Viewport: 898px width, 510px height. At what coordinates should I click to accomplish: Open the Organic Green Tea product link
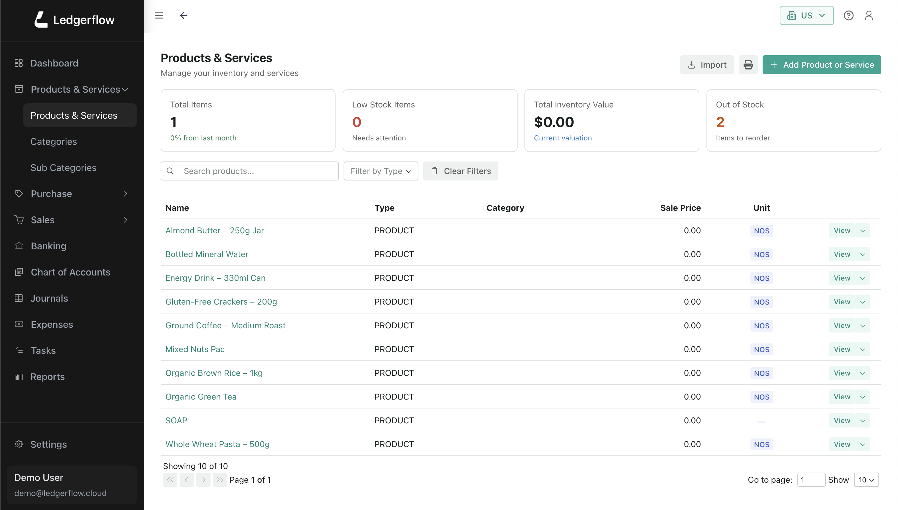tap(201, 397)
